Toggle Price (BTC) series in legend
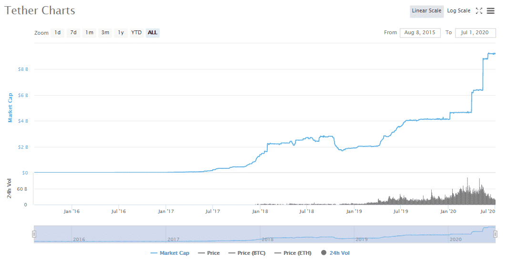 point(247,253)
